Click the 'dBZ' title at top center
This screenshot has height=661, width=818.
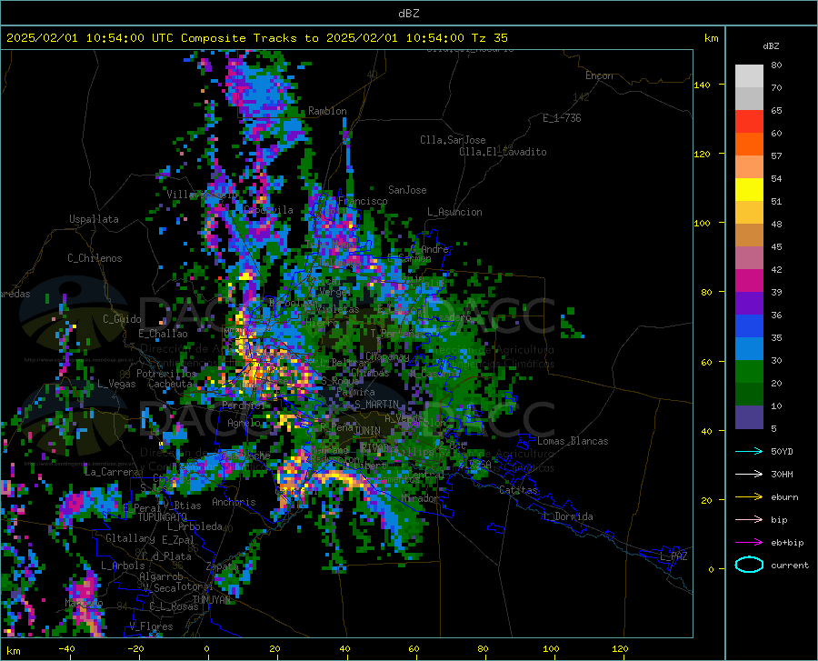coord(408,14)
